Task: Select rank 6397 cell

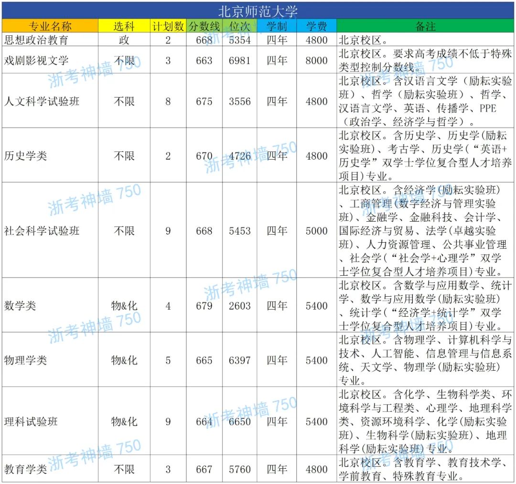Action: (239, 360)
